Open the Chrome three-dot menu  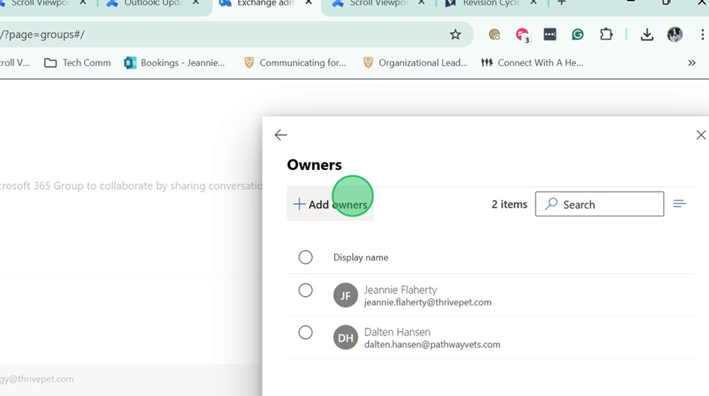[x=700, y=35]
